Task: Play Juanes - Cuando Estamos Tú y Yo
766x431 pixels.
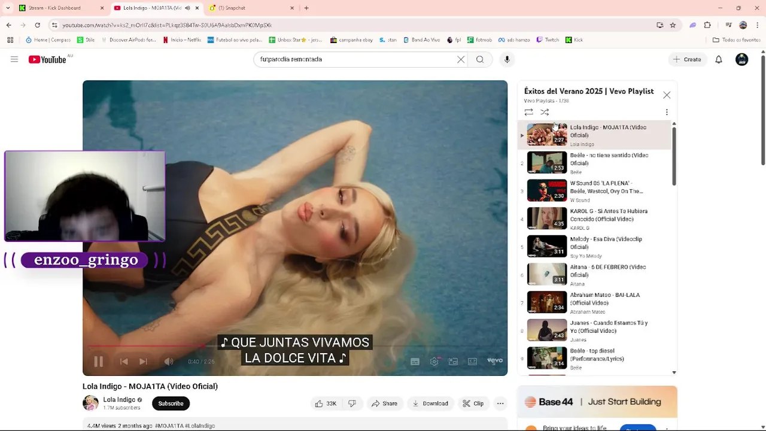Action: pyautogui.click(x=595, y=330)
